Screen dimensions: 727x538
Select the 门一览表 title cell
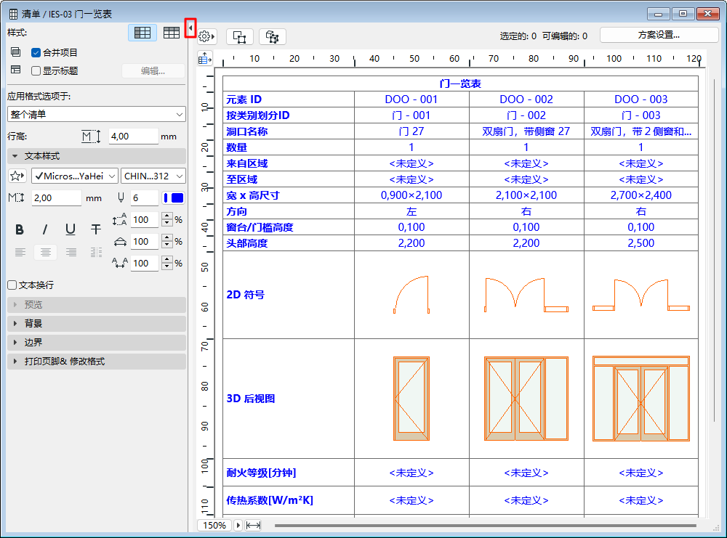pos(460,83)
